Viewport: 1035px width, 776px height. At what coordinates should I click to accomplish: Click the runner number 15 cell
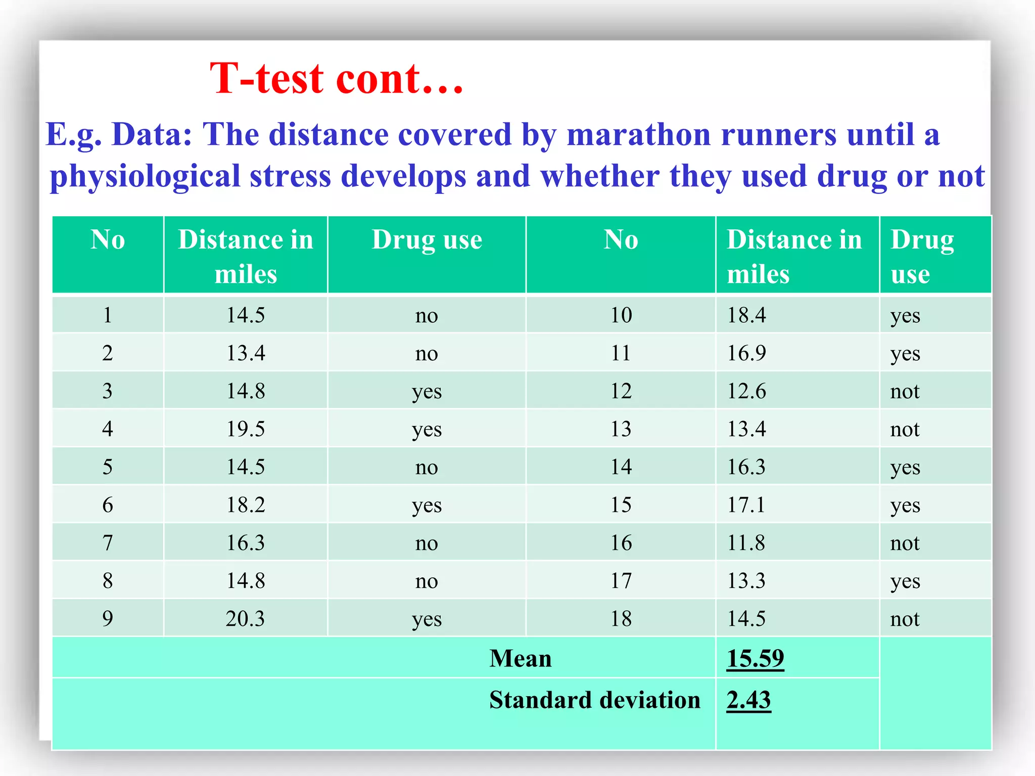tap(621, 505)
